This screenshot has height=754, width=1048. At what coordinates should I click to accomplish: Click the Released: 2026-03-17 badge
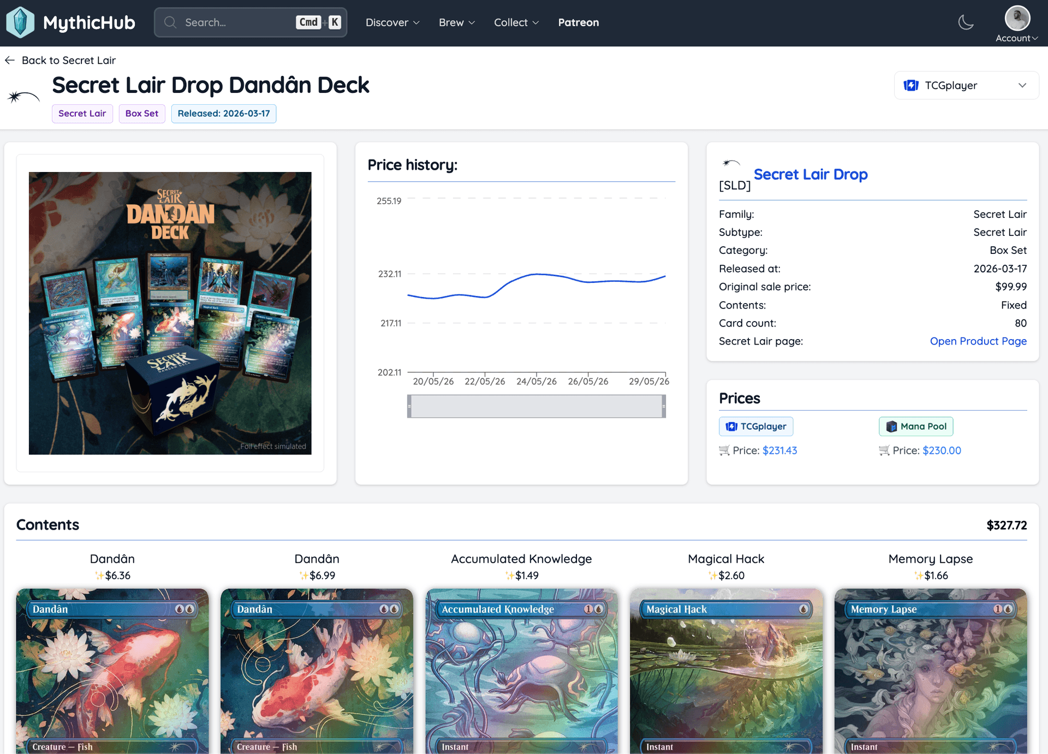pos(224,114)
